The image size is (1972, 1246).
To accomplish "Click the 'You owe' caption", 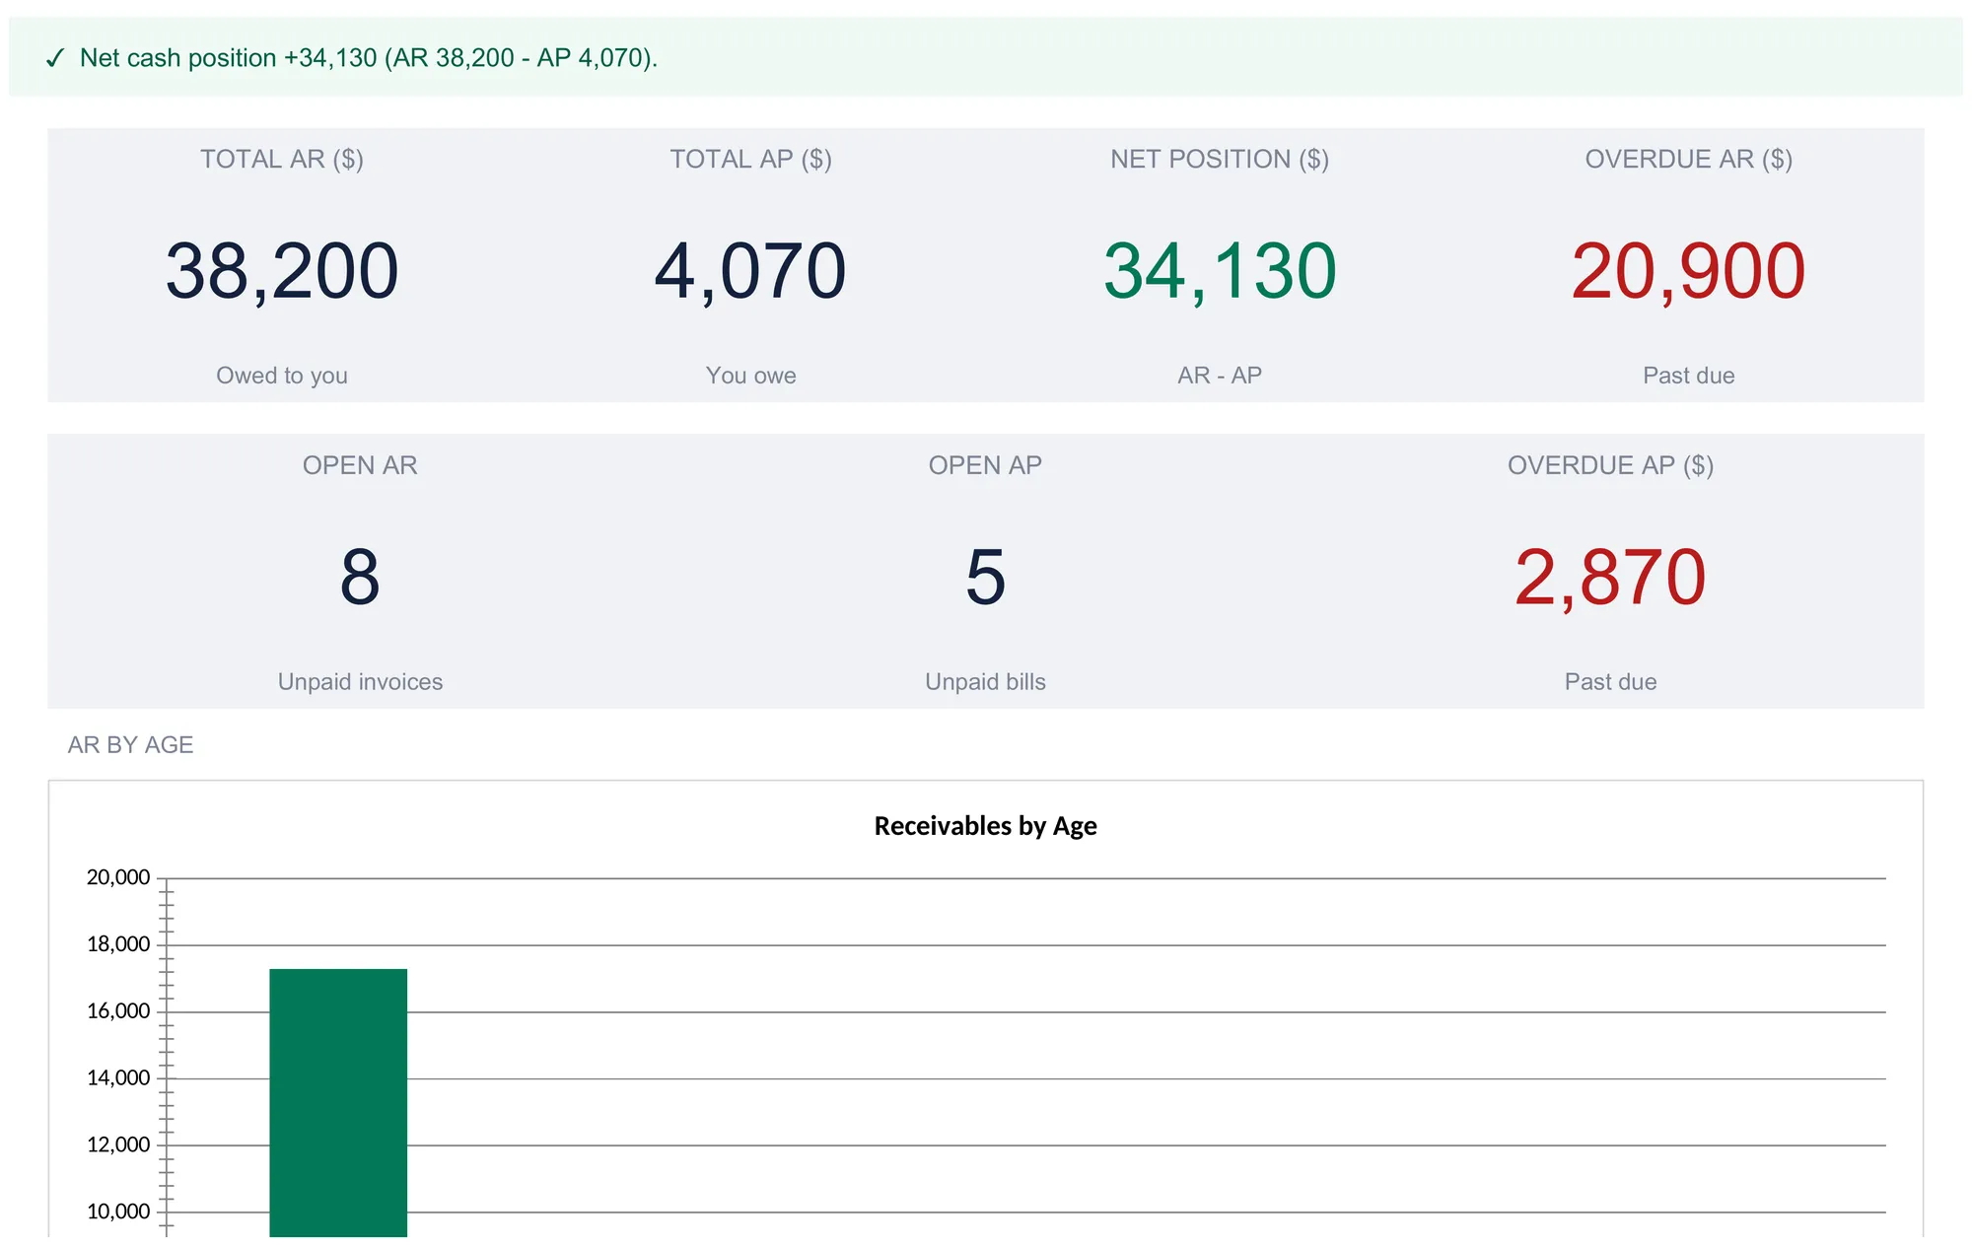I will [x=751, y=376].
